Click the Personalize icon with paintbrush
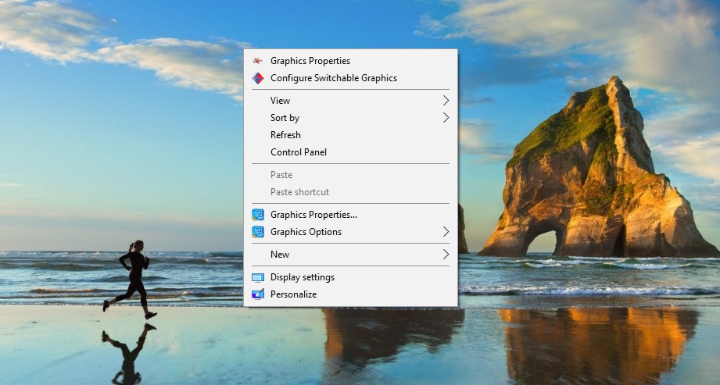Screen dimensions: 720x385 pos(258,294)
